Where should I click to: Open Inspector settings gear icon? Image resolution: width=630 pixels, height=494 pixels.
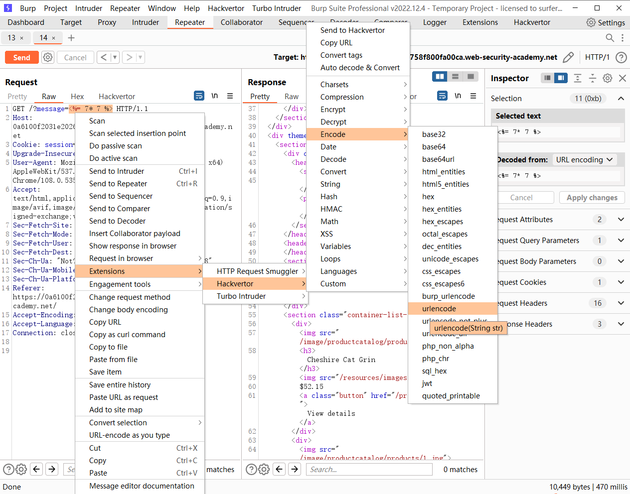coord(608,78)
